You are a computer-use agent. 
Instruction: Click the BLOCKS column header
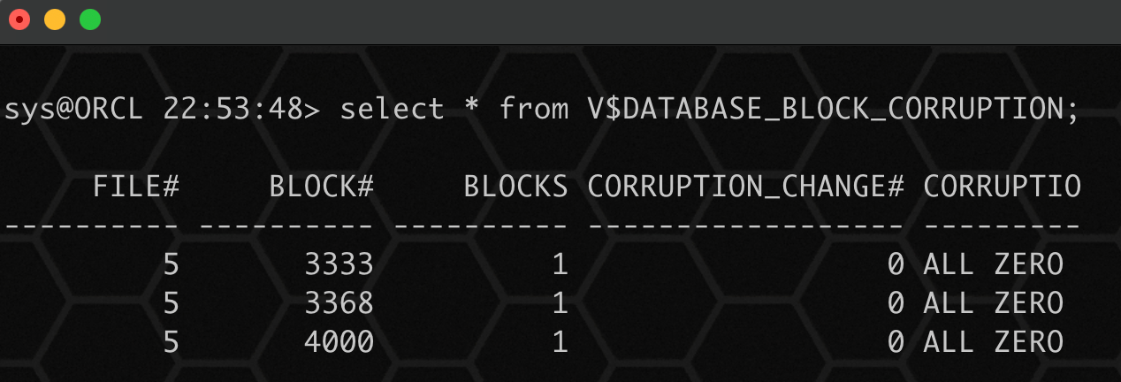[x=516, y=187]
